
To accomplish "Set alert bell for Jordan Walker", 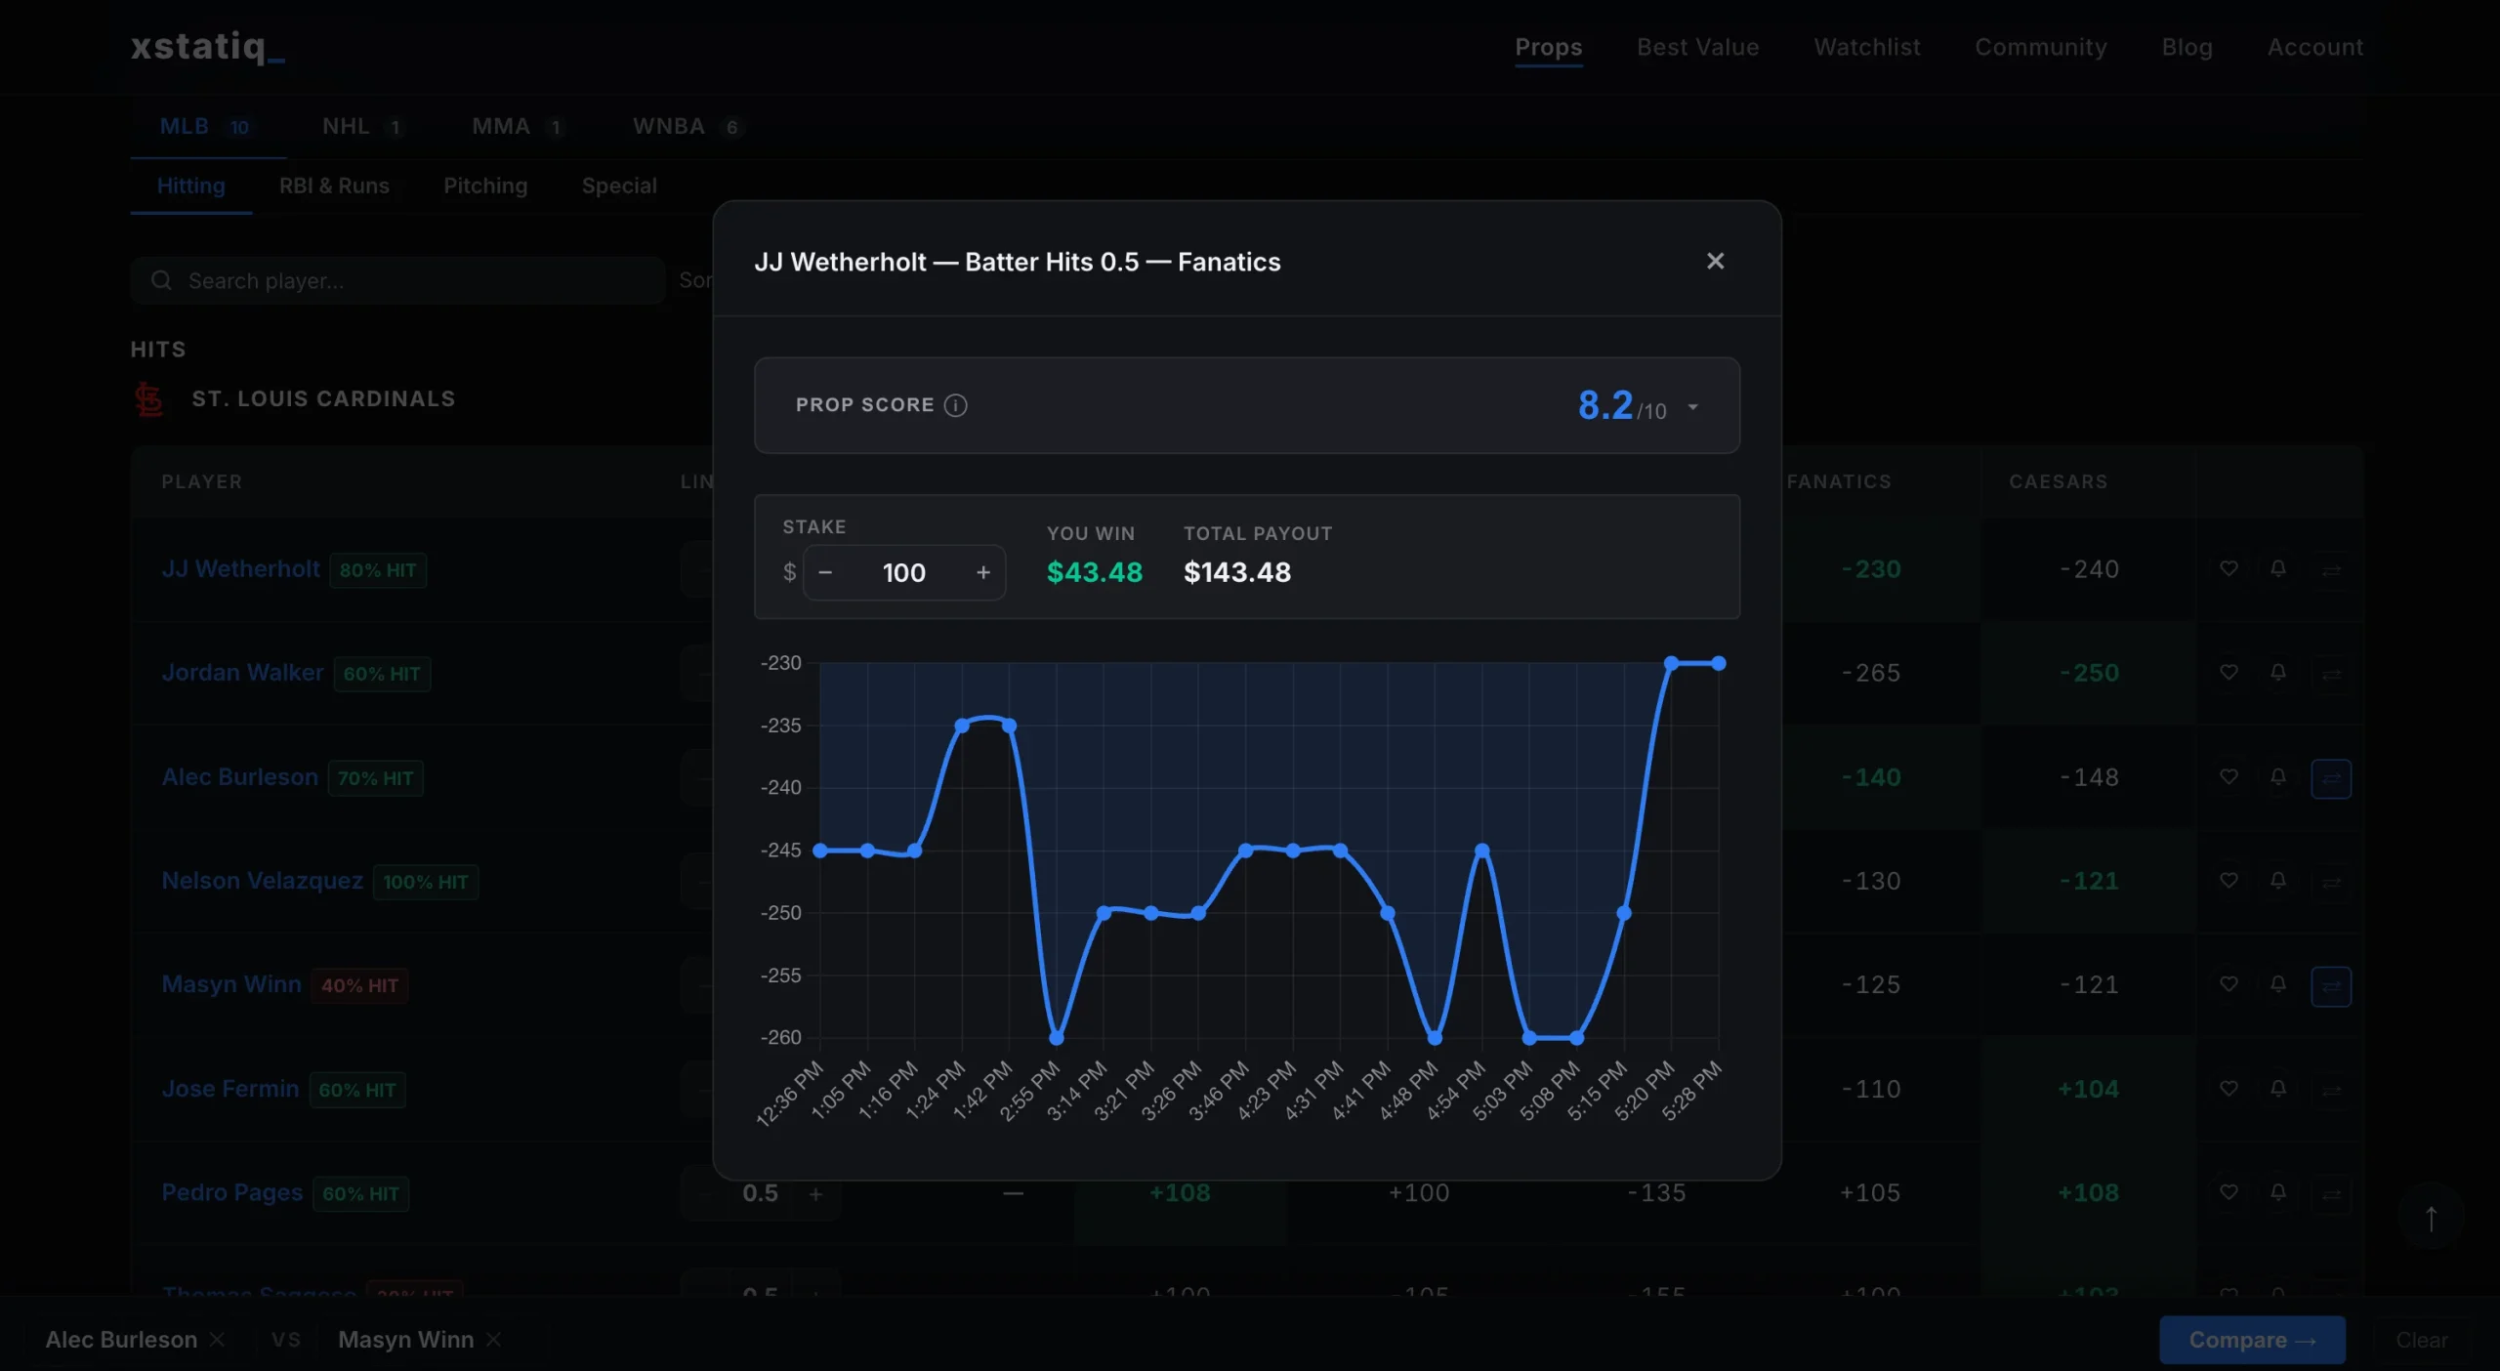I will click(2277, 672).
